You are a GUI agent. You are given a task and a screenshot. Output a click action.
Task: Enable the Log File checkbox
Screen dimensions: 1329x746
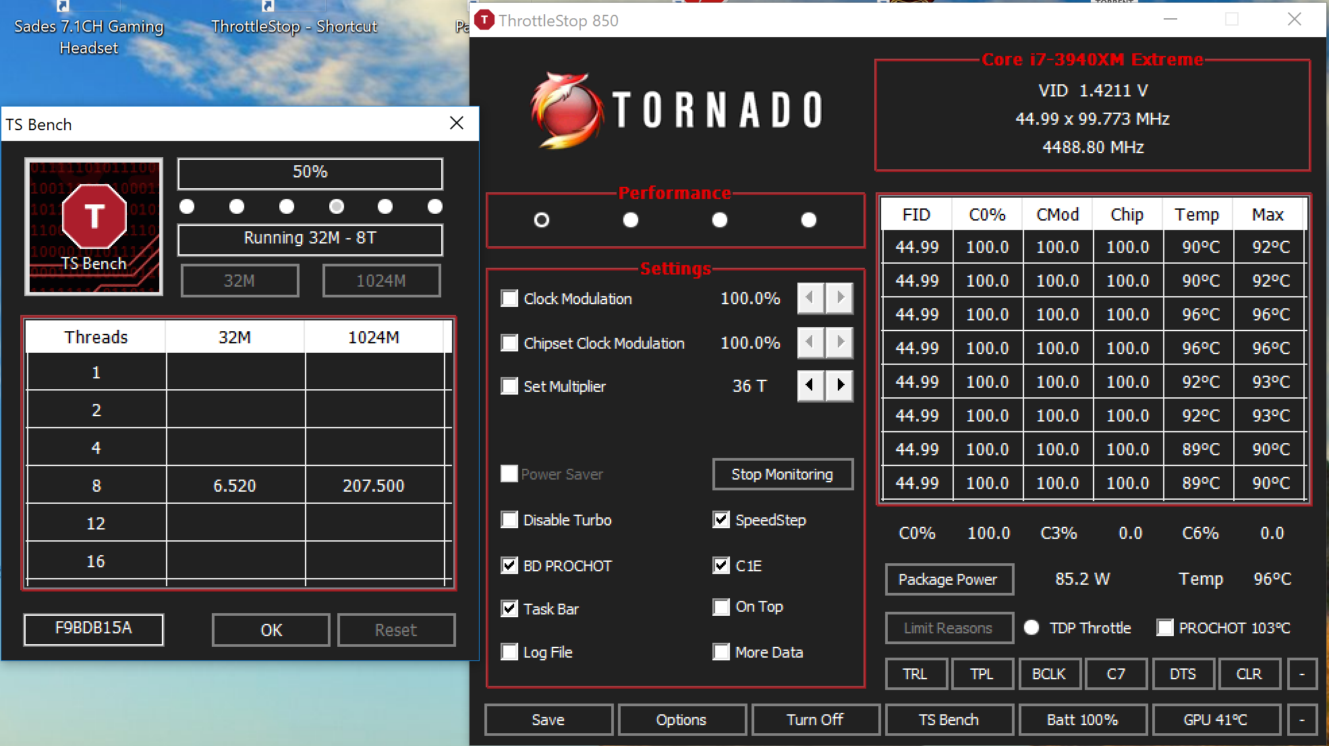(x=509, y=652)
